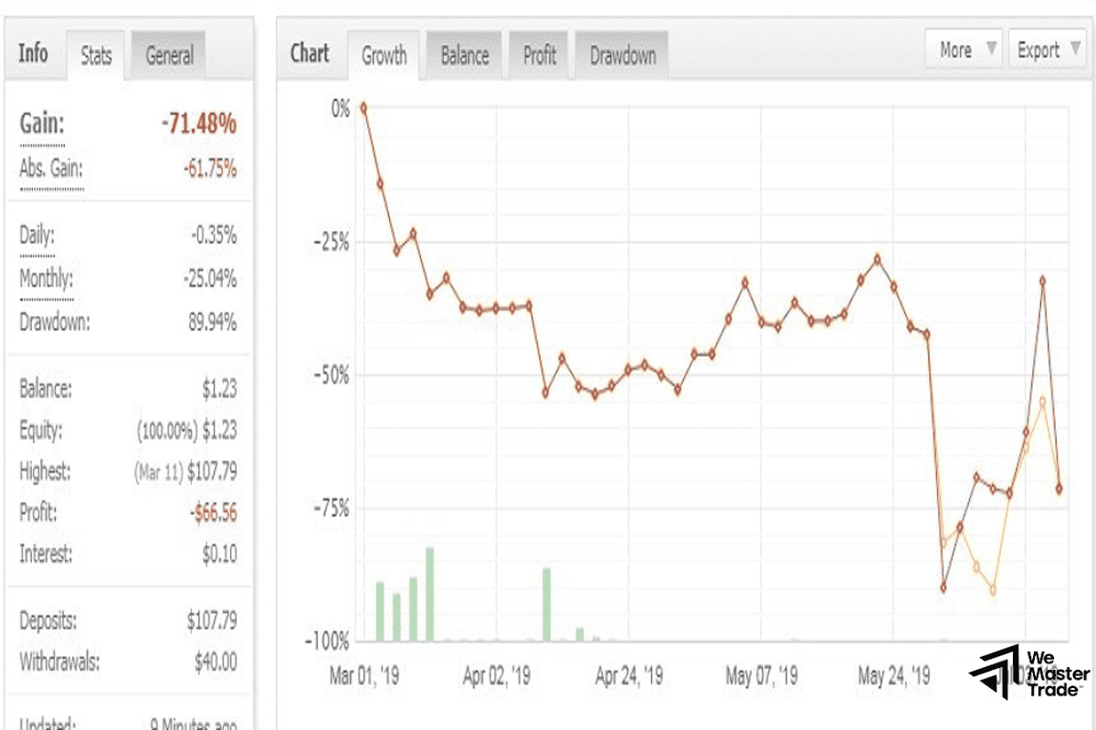Image resolution: width=1096 pixels, height=730 pixels.
Task: Switch to the Balance chart view
Action: (x=463, y=55)
